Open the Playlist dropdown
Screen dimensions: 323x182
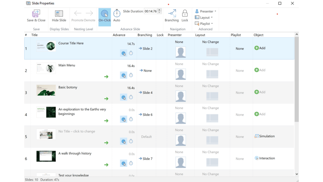(204, 24)
